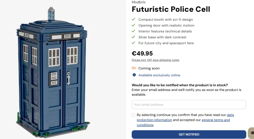This screenshot has height=139, width=254.
Task: Focus the Your email address field
Action: tap(189, 105)
